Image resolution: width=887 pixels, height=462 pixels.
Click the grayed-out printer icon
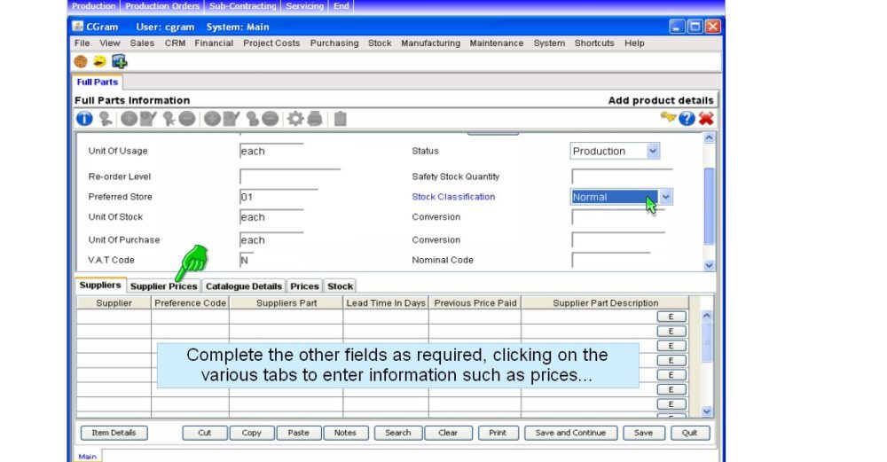tap(315, 118)
